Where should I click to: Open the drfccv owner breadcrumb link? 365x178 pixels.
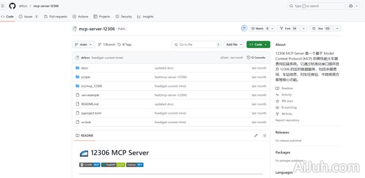(x=23, y=6)
